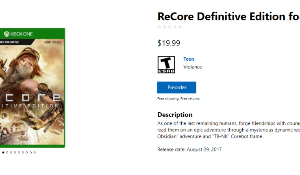300x175 pixels.
Task: Click the second rating star
Action: (164, 27)
